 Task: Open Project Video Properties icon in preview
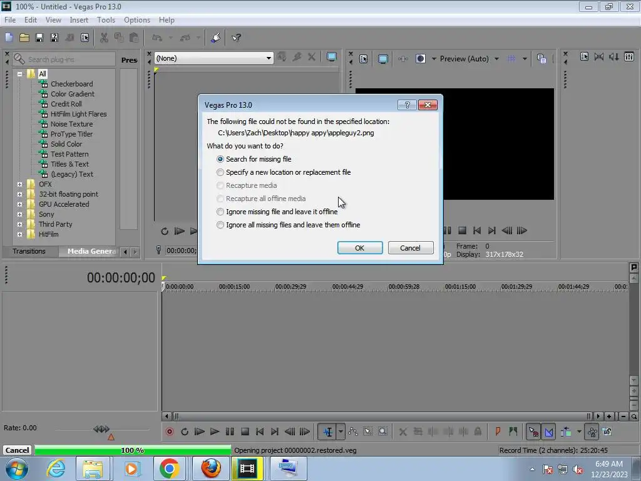tap(364, 58)
